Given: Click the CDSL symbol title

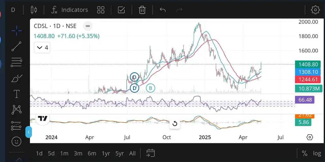Looking at the screenshot, I should [x=55, y=26].
